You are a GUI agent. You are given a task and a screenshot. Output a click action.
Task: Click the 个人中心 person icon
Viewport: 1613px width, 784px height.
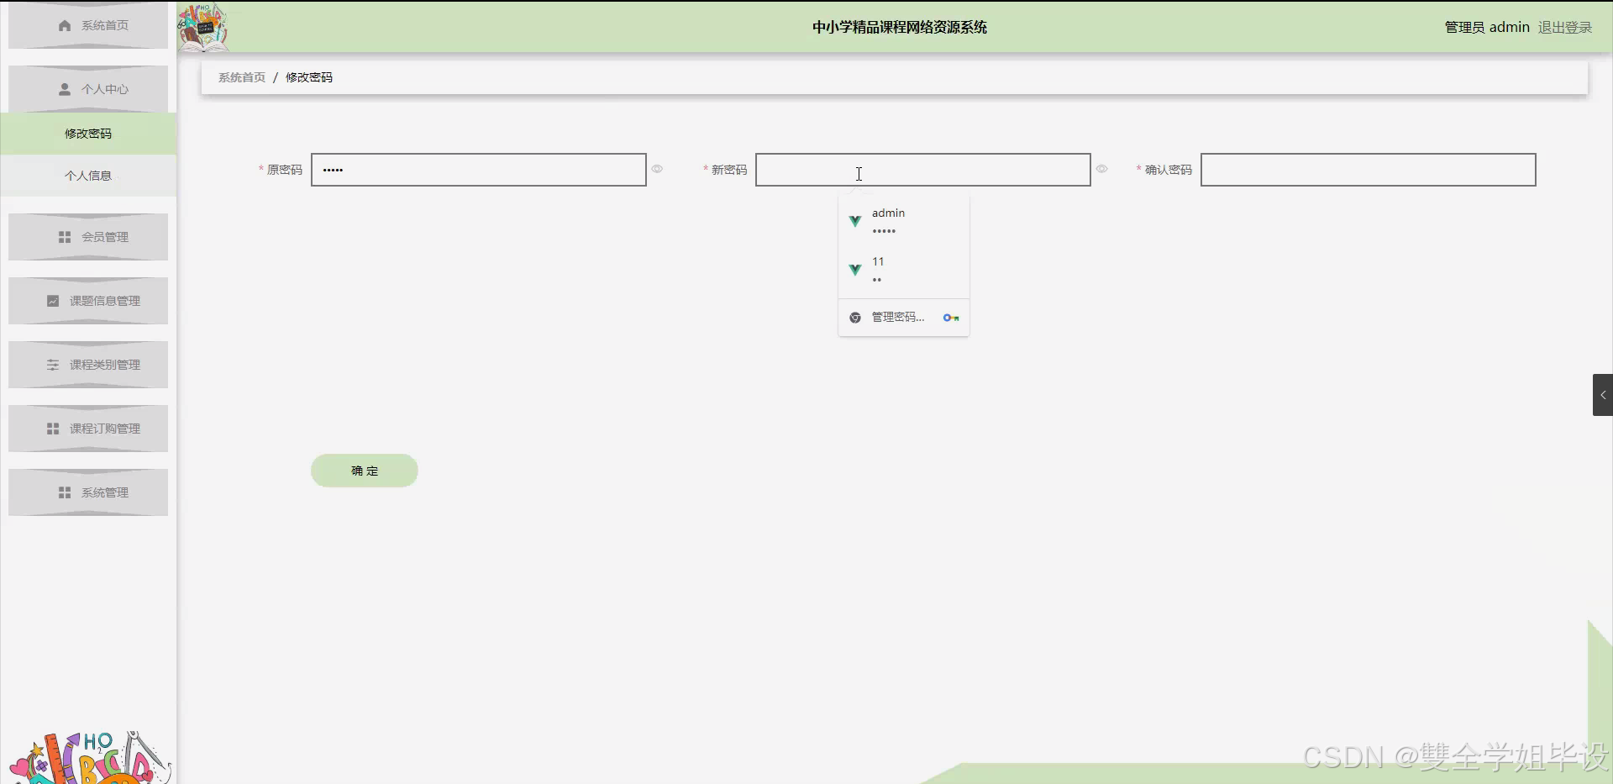coord(64,89)
